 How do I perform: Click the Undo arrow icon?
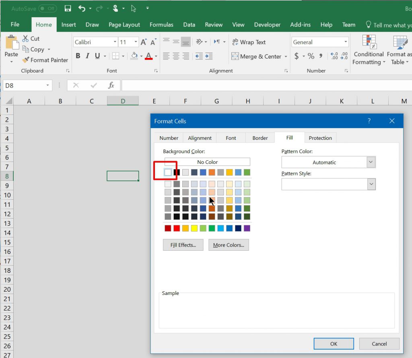pos(82,8)
